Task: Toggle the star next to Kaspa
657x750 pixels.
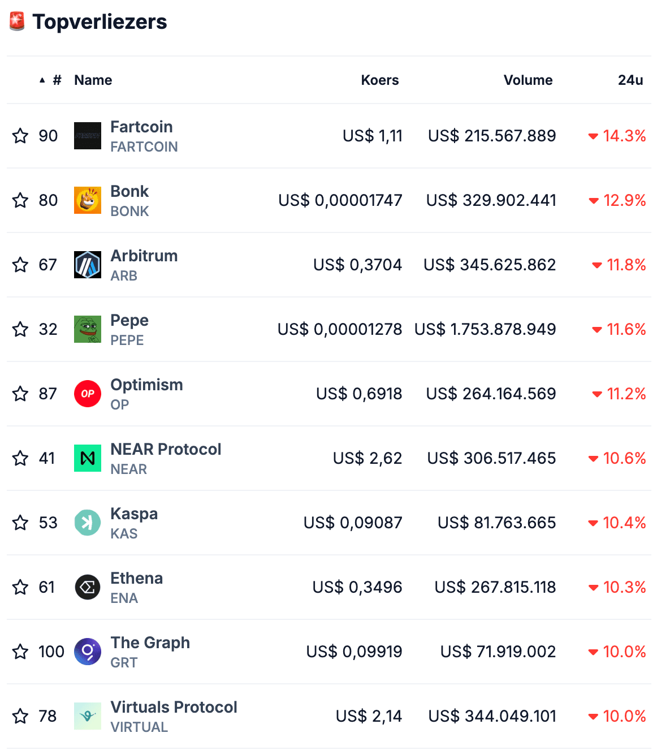Action: click(x=20, y=523)
